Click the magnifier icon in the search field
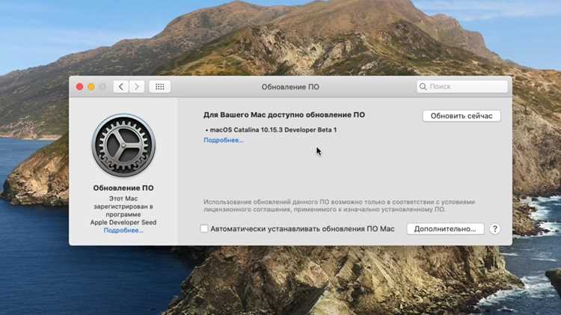Viewport: 561px width, 315px height. (x=423, y=87)
